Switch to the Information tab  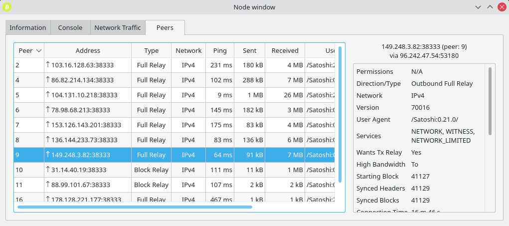(x=28, y=28)
